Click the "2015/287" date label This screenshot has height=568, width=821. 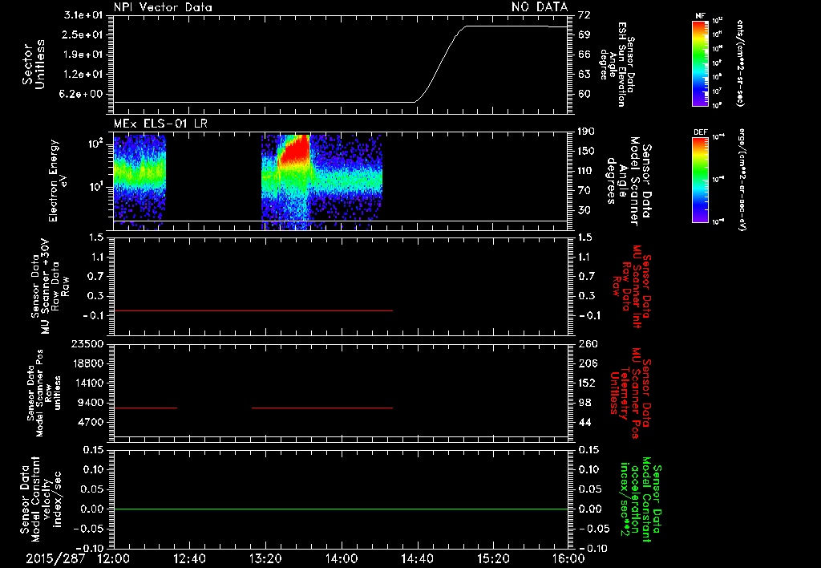pos(55,558)
